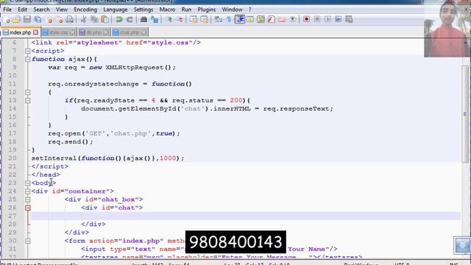471x265 pixels.
Task: Switch to the db.php tab
Action: (x=94, y=32)
